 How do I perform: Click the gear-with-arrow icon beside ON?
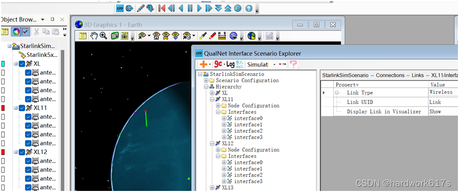(x=129, y=8)
